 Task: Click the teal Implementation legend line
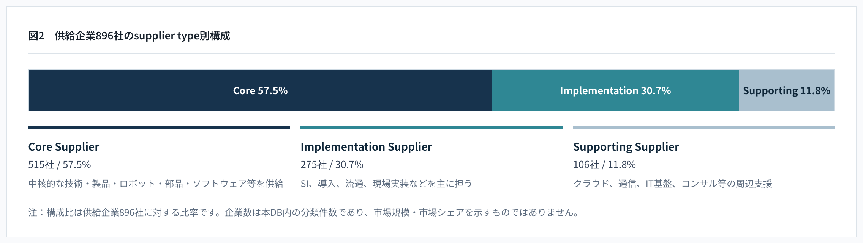[431, 128]
